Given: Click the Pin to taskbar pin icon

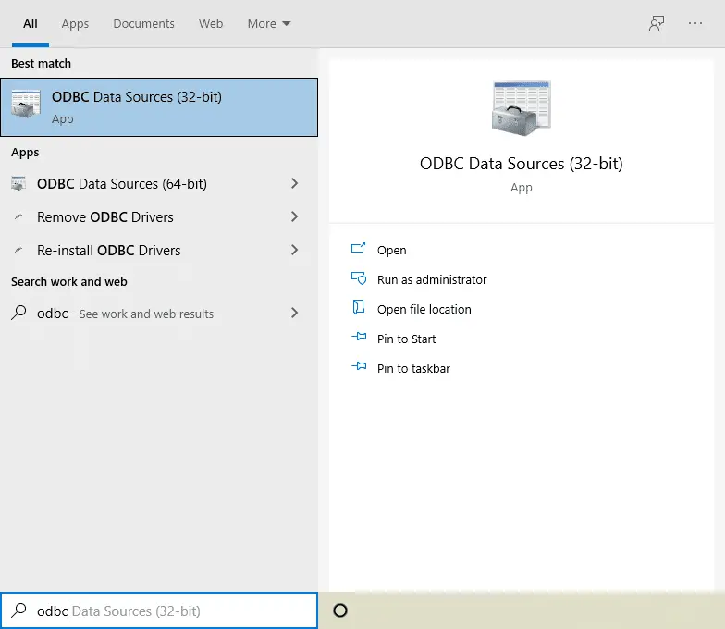Looking at the screenshot, I should [x=359, y=366].
